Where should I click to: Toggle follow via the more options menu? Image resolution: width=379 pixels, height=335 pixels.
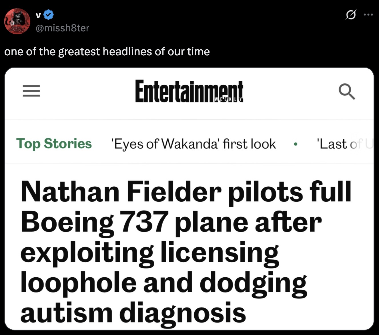pyautogui.click(x=369, y=15)
